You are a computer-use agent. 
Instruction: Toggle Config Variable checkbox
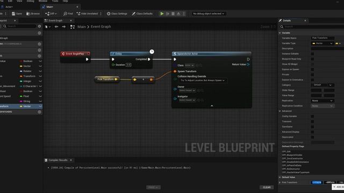312,116
